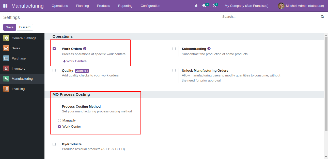The height and width of the screenshot is (159, 328).
Task: Switch to General Settings tab
Action: 22,38
